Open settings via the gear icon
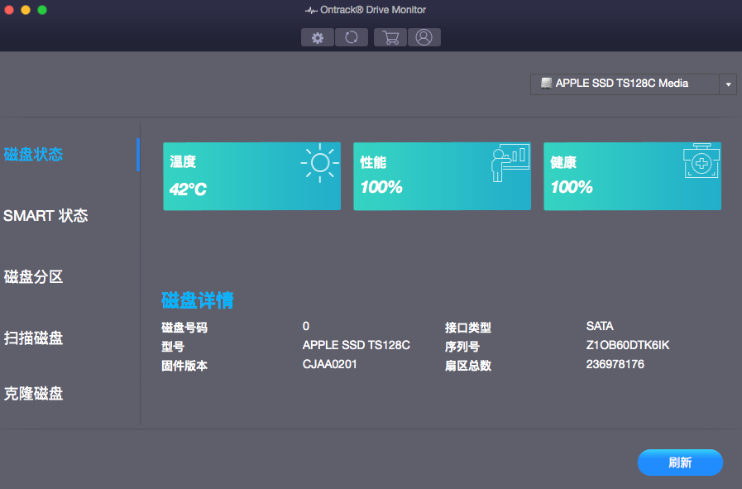 (318, 37)
